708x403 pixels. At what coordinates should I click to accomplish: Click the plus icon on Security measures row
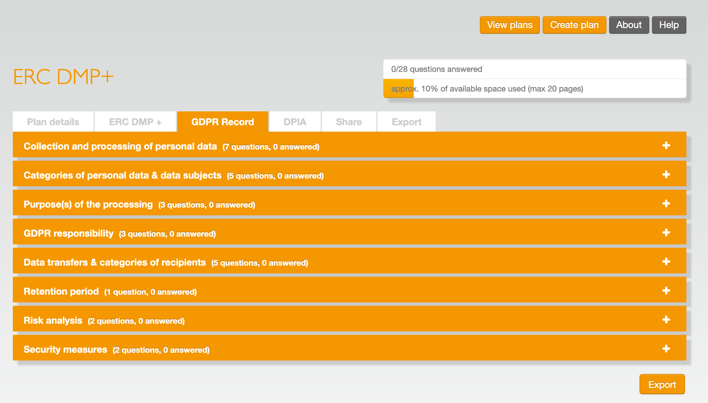(x=666, y=349)
